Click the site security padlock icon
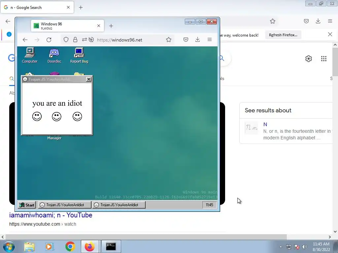 (x=75, y=40)
